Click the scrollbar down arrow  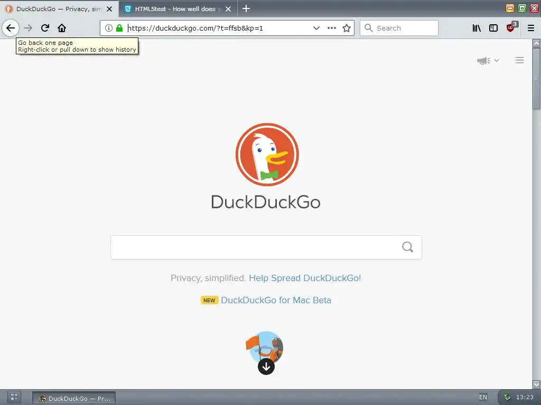(536, 384)
